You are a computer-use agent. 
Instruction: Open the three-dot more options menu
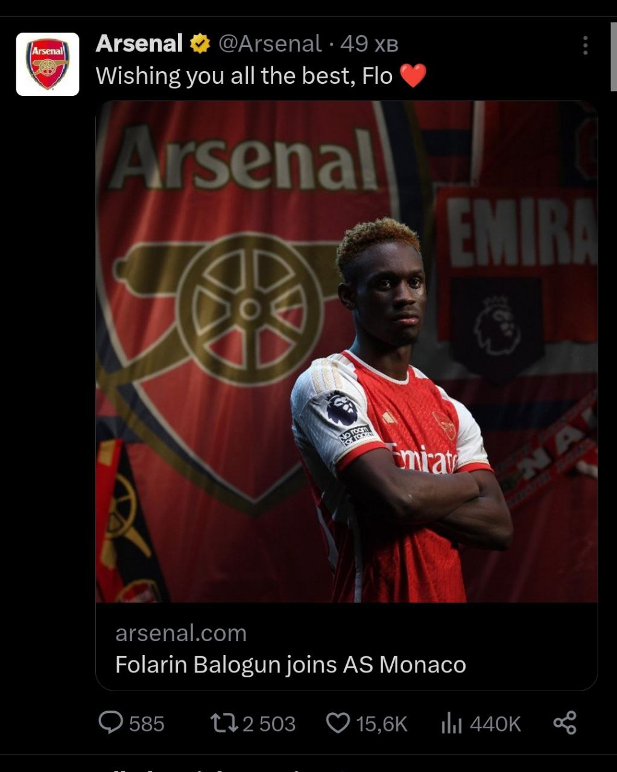pyautogui.click(x=584, y=46)
